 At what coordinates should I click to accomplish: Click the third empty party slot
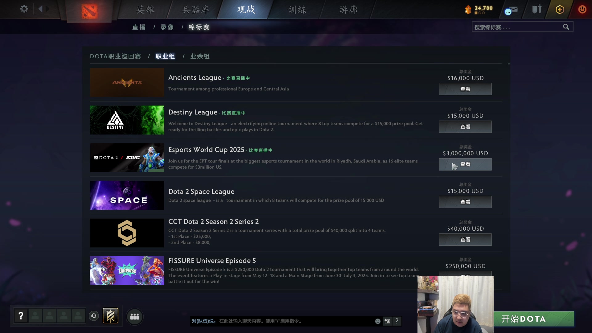[x=64, y=316]
